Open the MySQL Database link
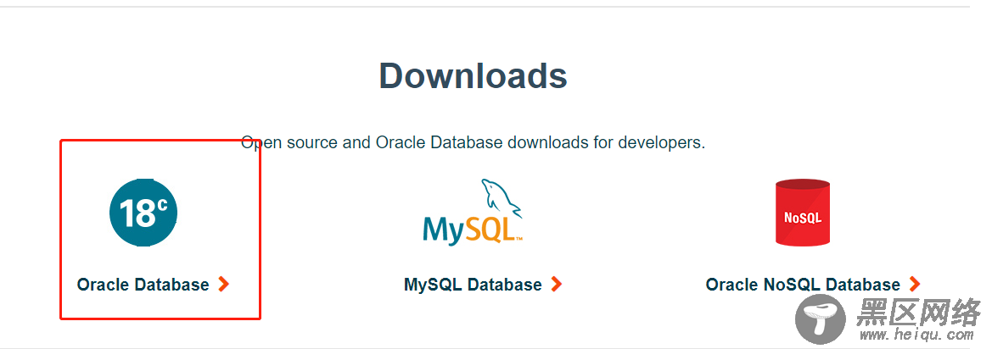 473,285
